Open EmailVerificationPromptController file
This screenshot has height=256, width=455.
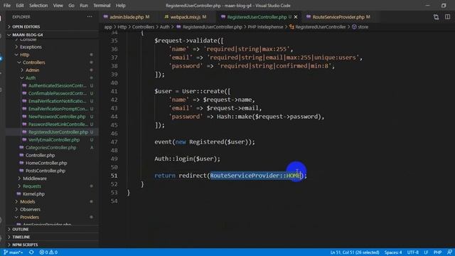[x=58, y=109]
